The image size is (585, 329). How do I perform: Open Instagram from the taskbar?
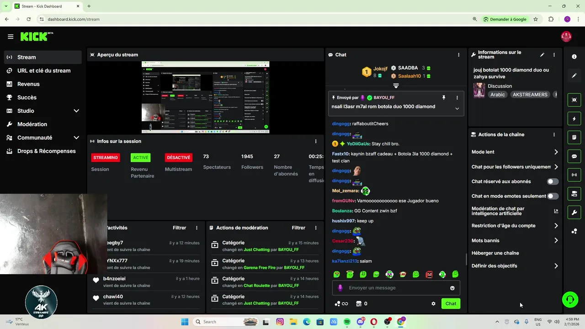(280, 322)
